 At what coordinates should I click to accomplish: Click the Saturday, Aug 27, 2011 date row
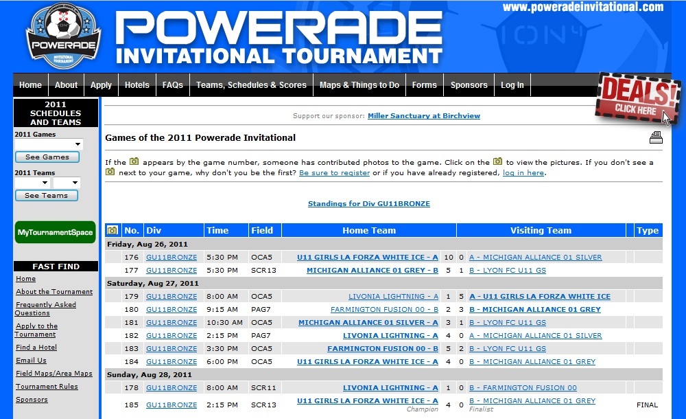tap(383, 283)
